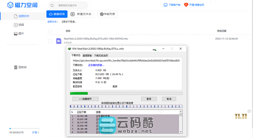The height and width of the screenshot is (138, 253).
Task: Click the 信息 column header
Action: point(98,112)
